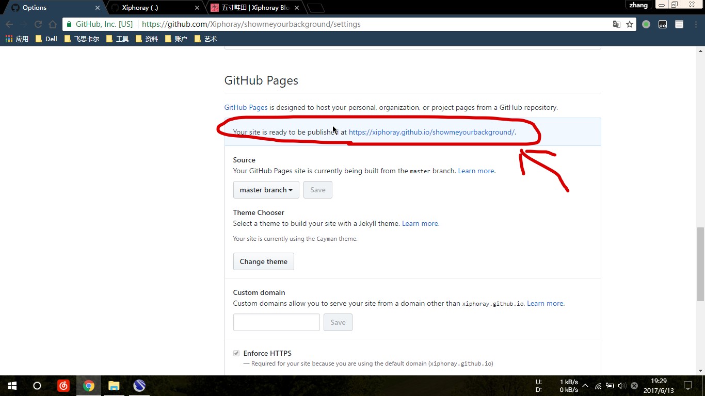Open the xiphoray.github.io/showmeyourbackground link
The width and height of the screenshot is (705, 396).
(431, 132)
